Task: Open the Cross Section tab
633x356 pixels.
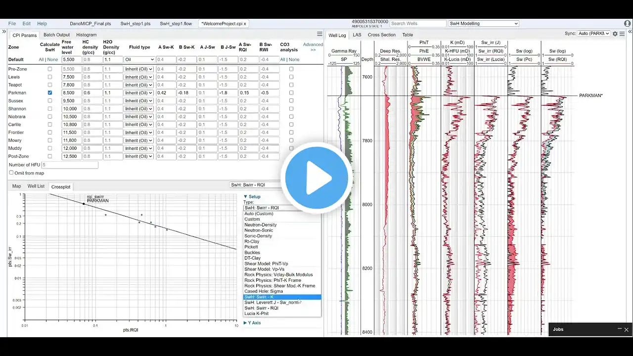Action: click(382, 35)
